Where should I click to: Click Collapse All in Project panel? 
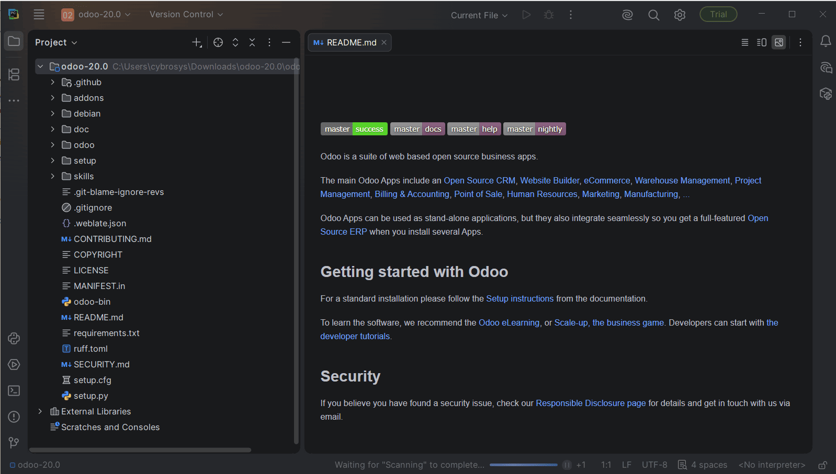(252, 42)
